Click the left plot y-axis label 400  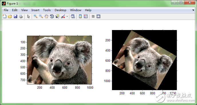23,61
